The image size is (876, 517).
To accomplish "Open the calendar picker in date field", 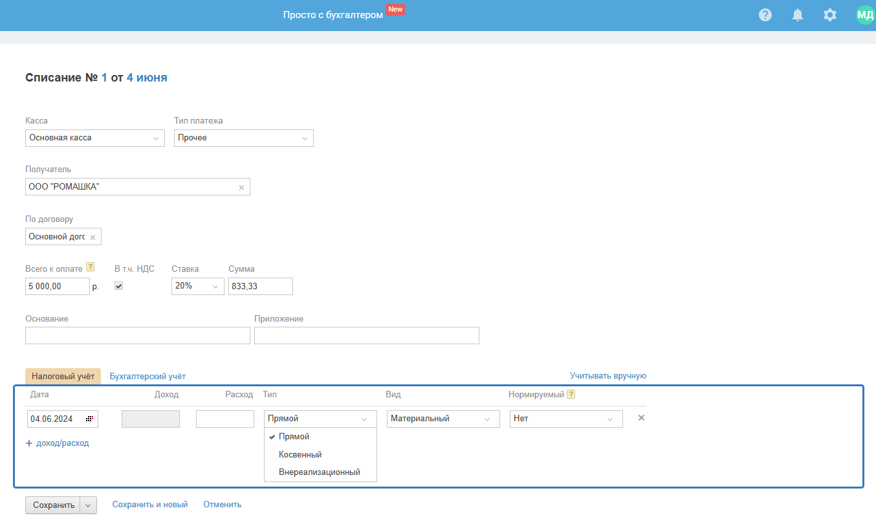I will [x=89, y=419].
